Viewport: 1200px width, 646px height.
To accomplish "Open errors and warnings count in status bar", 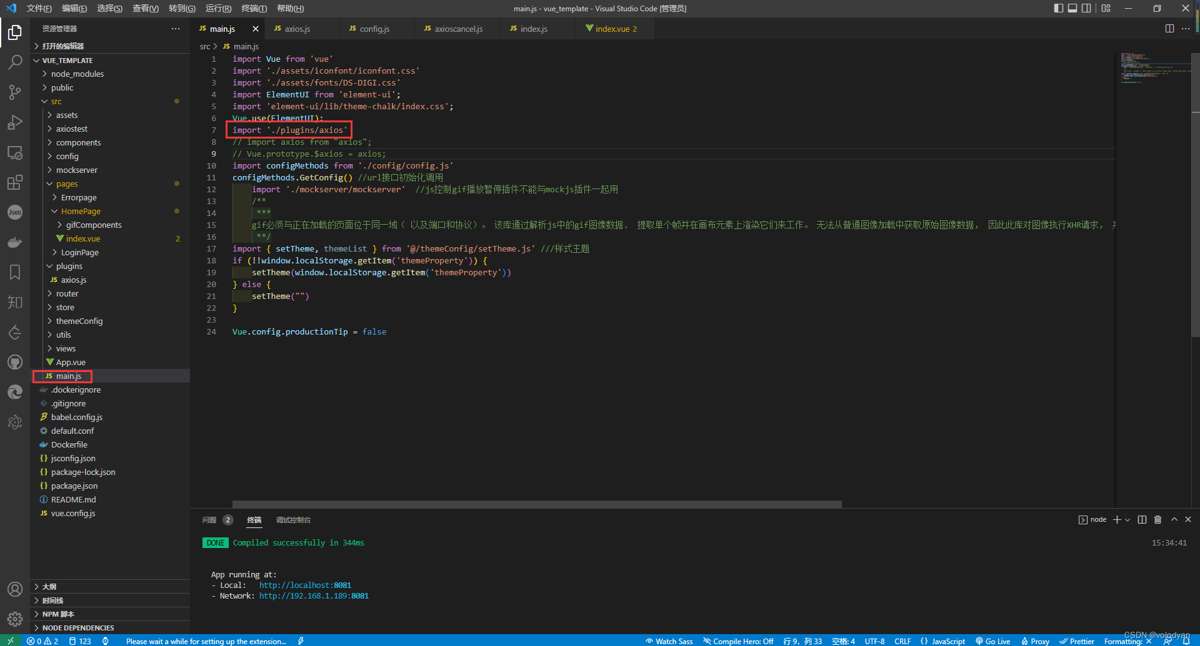I will 42,641.
